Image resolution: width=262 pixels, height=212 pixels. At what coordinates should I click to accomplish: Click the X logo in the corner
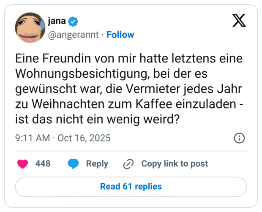[239, 20]
